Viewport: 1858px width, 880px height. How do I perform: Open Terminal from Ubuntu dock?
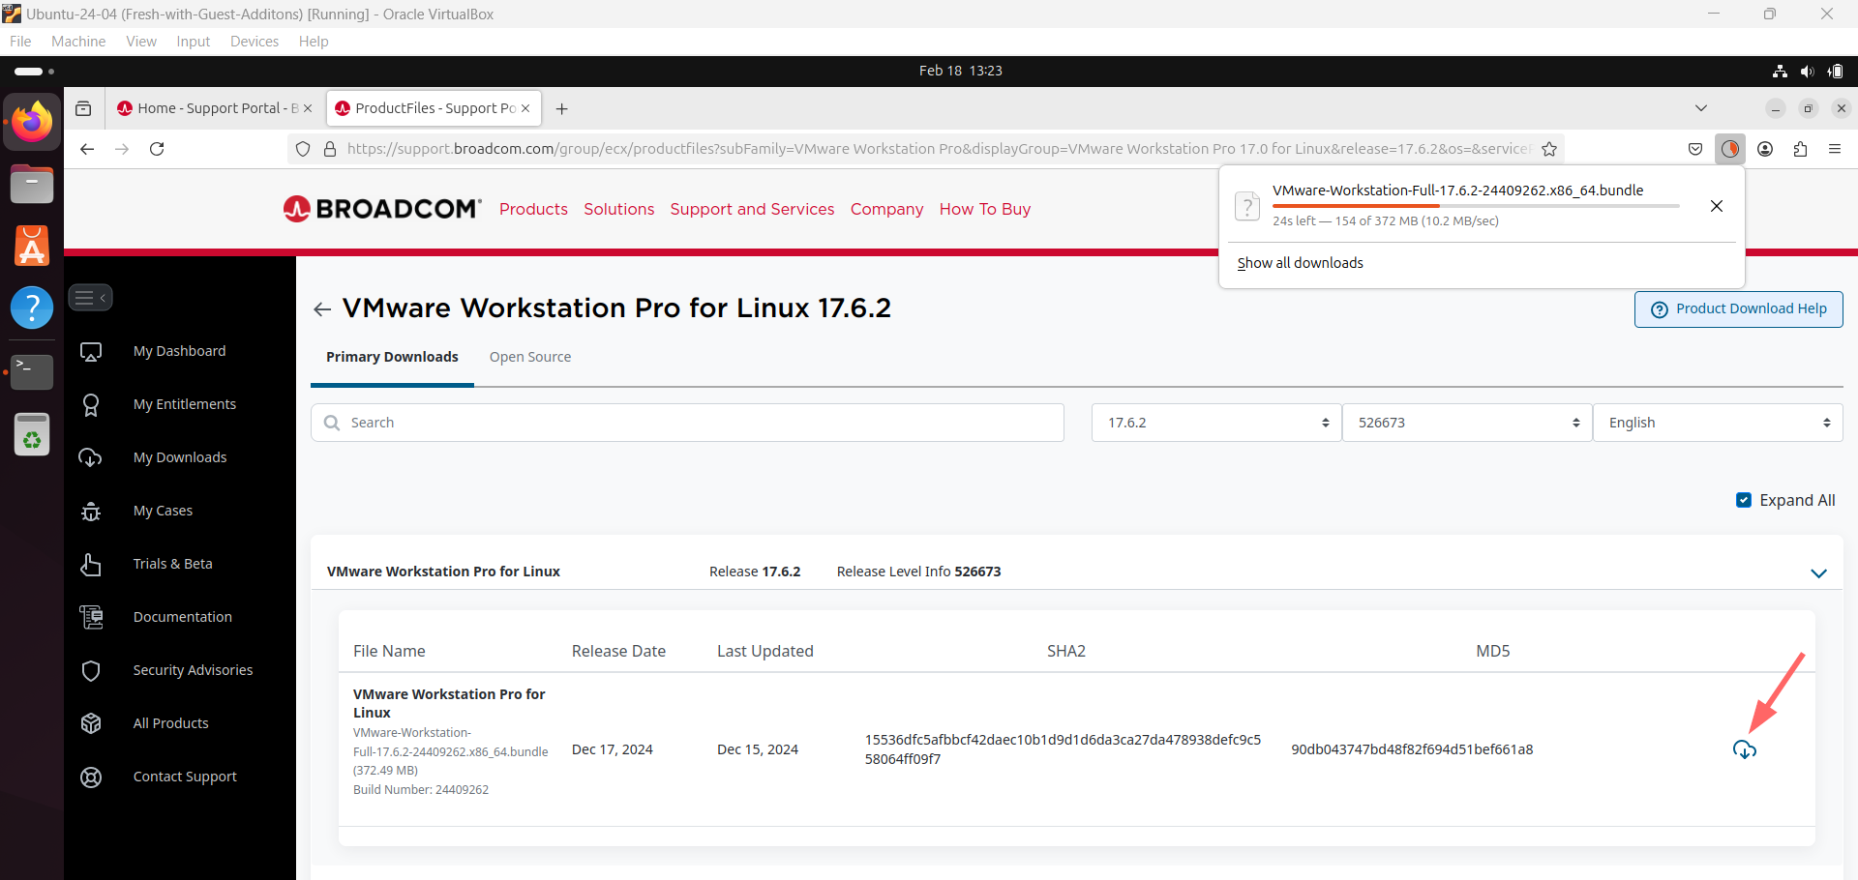pos(32,371)
